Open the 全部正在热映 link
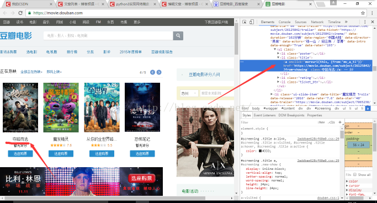Screen dimensions: 377x203 [31, 72]
